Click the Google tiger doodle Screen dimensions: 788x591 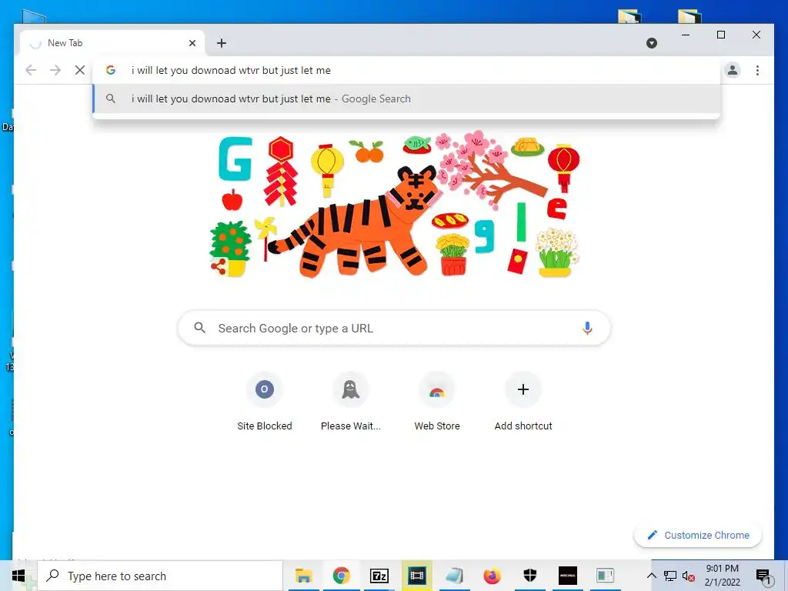pyautogui.click(x=395, y=205)
